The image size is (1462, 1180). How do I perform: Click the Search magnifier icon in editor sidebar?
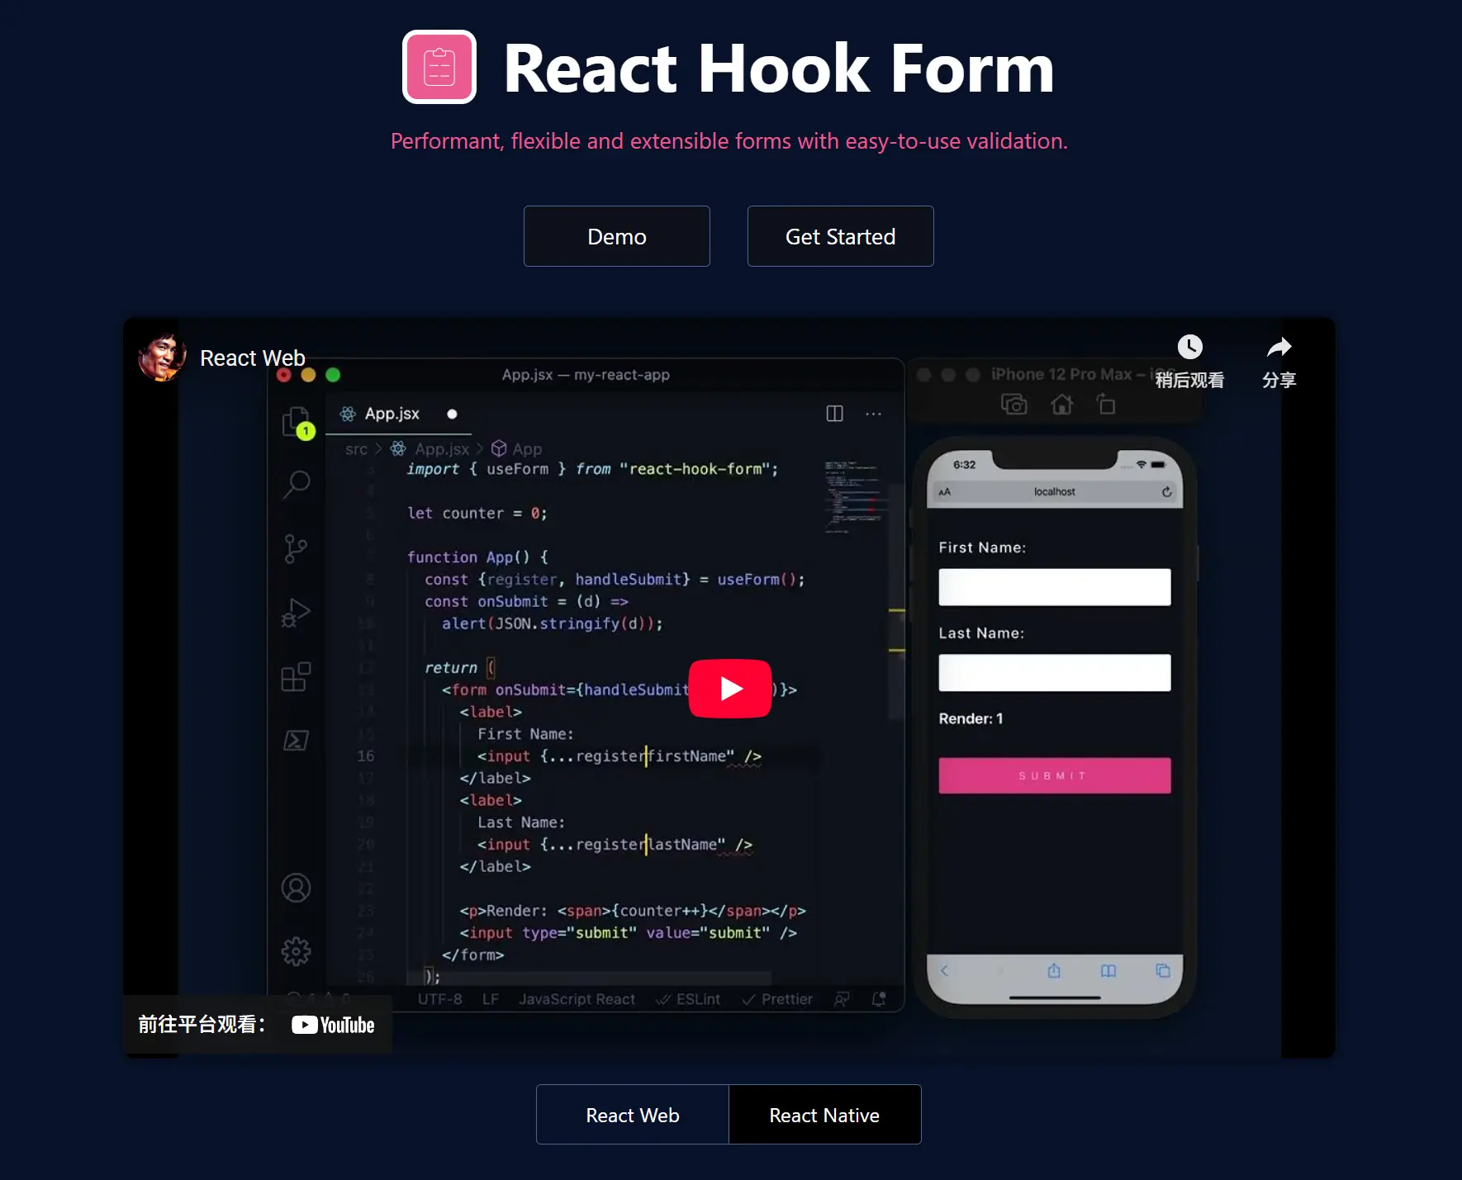(297, 484)
